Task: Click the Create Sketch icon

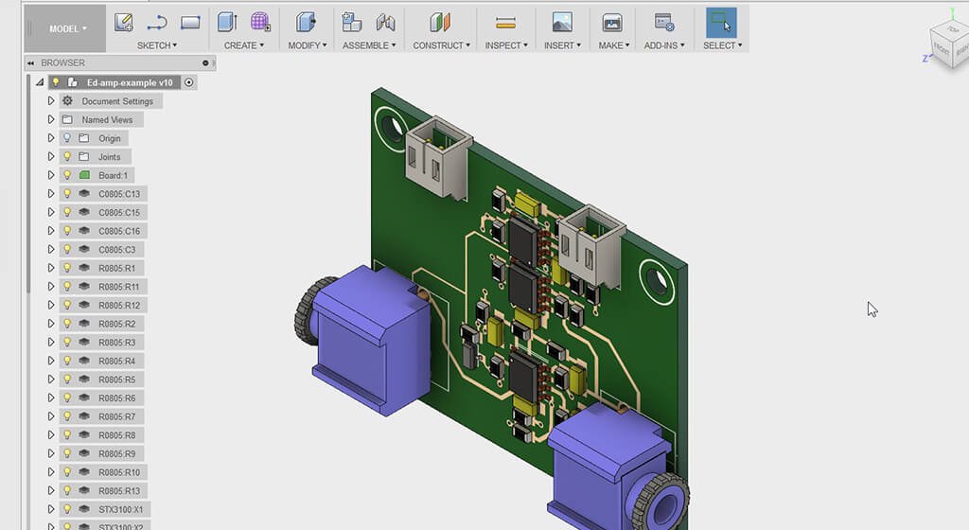Action: tap(124, 23)
